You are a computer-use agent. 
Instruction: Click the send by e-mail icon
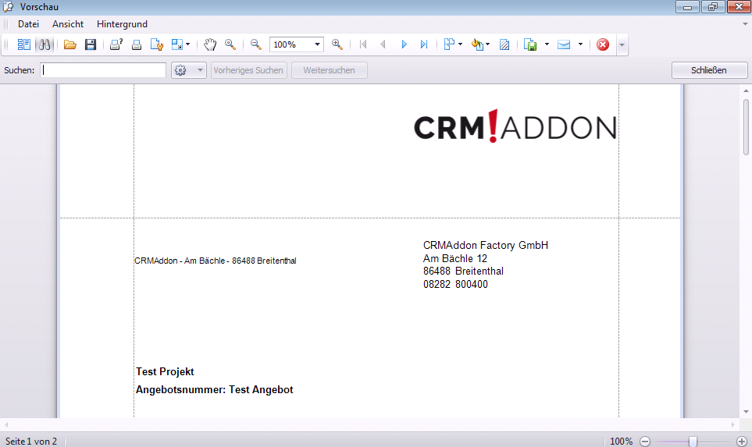[564, 44]
